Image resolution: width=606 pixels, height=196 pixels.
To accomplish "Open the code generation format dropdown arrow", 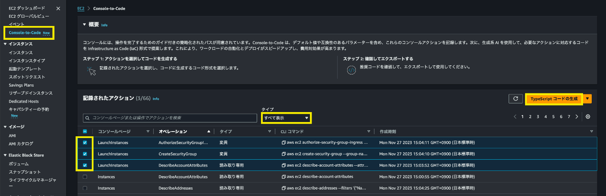I will coord(587,99).
